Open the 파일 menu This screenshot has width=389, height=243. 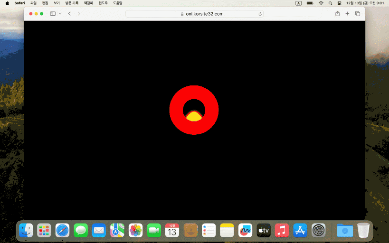[34, 3]
